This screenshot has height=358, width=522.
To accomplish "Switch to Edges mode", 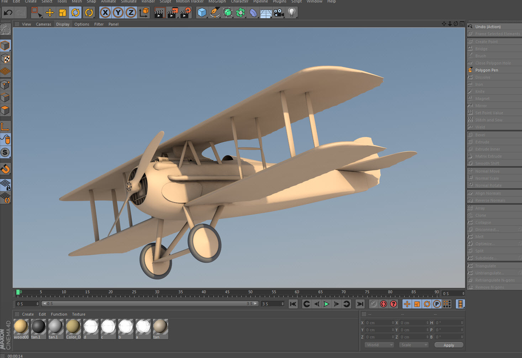I will pos(5,98).
